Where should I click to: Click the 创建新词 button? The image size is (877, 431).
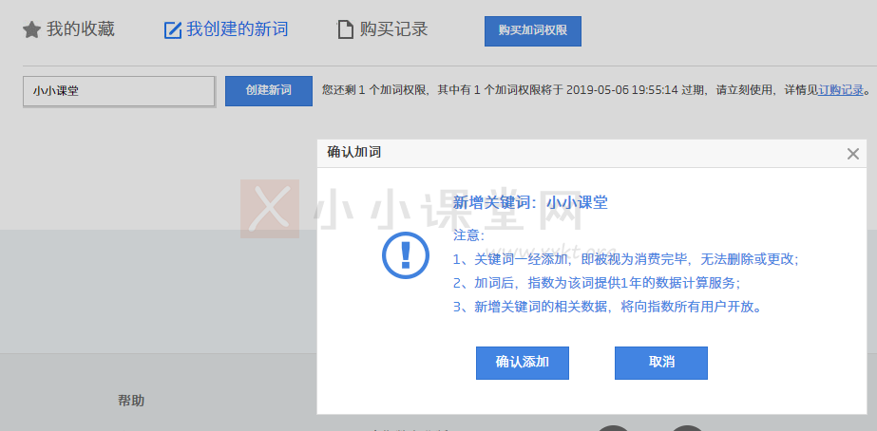tap(269, 91)
